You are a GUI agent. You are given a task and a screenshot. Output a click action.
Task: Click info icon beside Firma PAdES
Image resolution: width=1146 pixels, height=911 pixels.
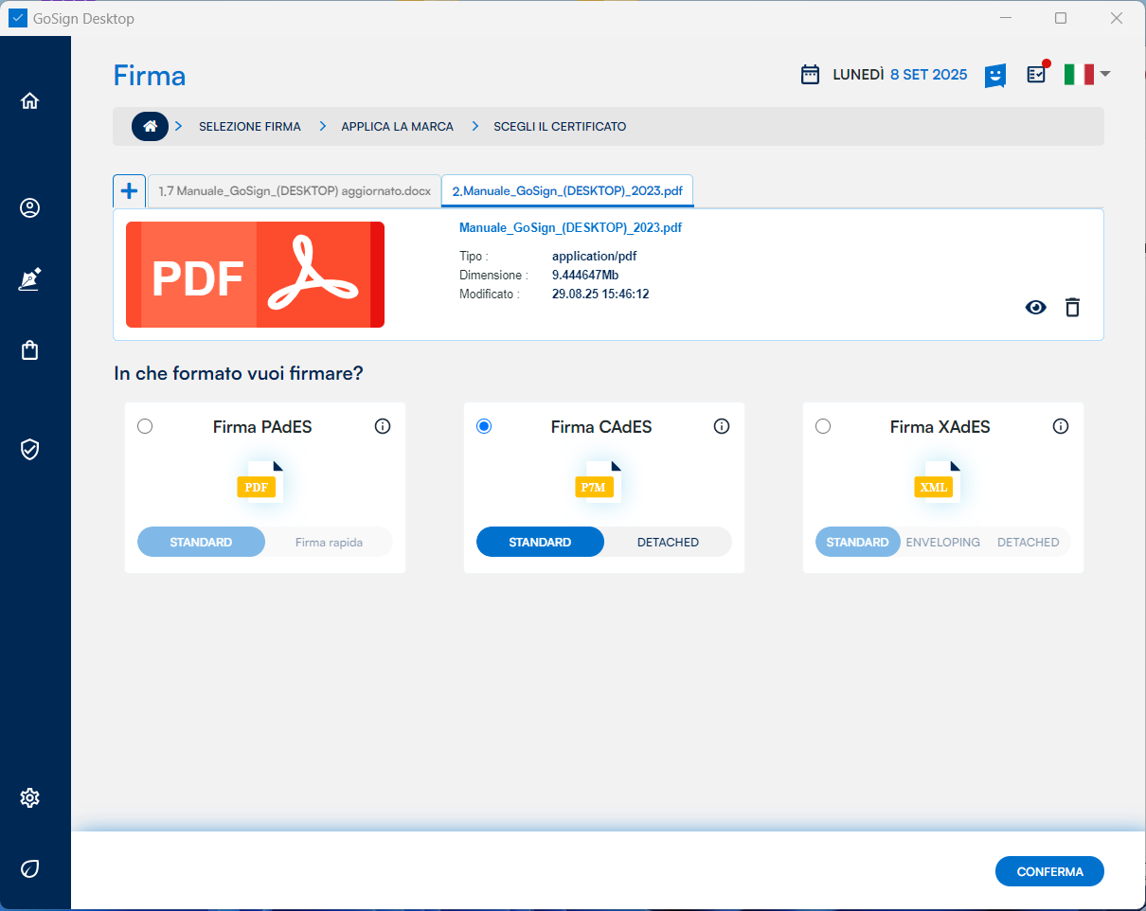[x=383, y=426]
